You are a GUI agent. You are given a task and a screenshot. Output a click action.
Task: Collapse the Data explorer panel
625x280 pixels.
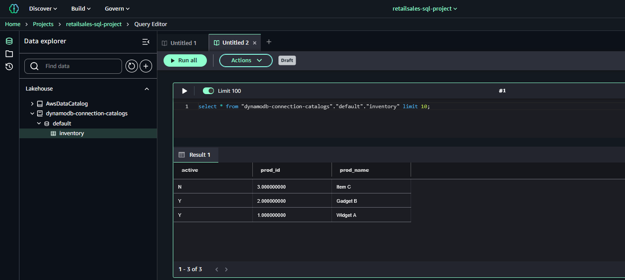tap(145, 42)
